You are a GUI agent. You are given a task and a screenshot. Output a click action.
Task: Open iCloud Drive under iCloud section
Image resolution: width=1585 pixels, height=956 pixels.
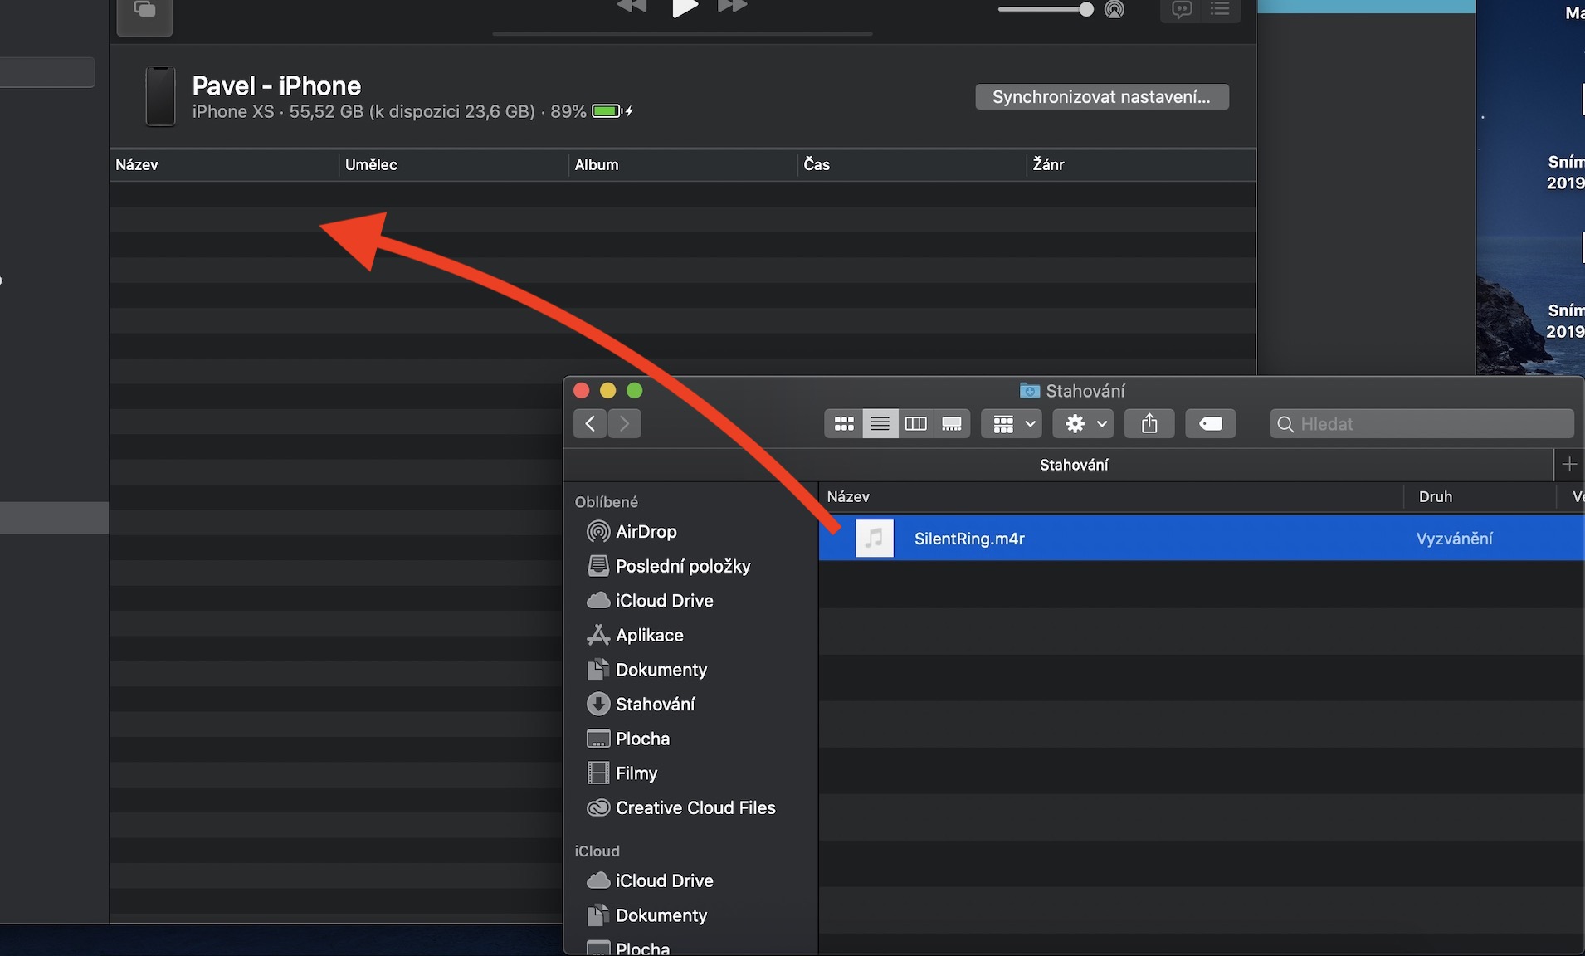[650, 880]
